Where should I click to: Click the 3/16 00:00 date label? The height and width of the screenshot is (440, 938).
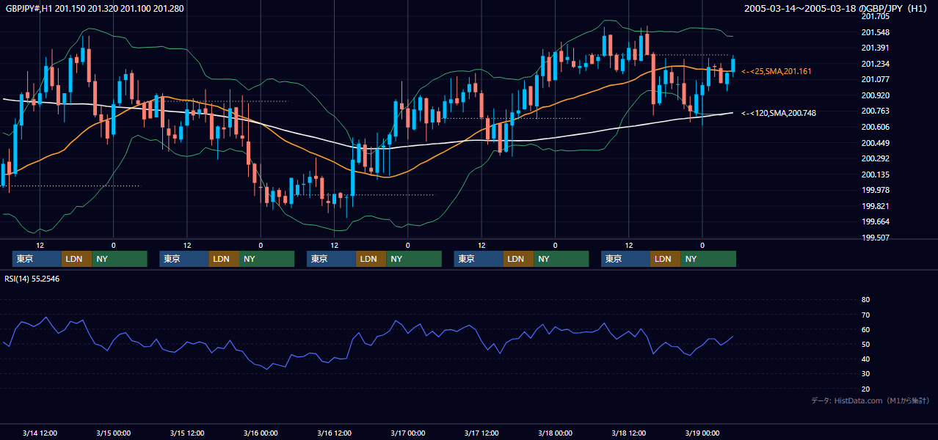tap(261, 433)
